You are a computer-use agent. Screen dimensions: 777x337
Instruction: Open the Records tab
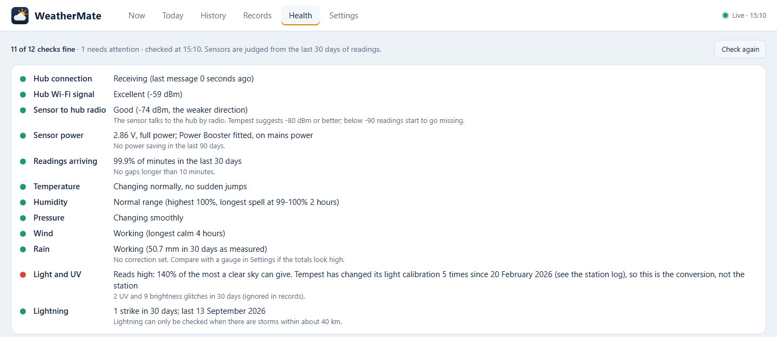click(x=257, y=16)
